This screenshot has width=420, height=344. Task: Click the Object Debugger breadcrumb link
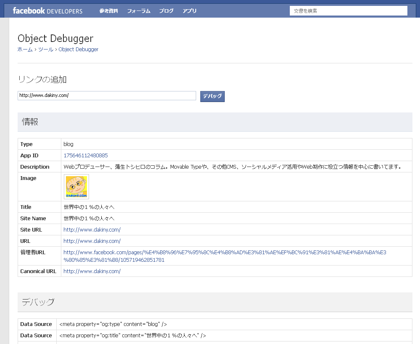(x=79, y=50)
